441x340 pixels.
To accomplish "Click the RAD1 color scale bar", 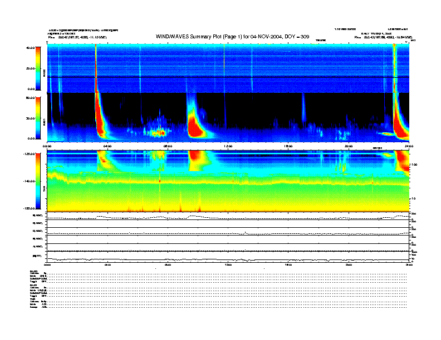I will click(x=38, y=118).
